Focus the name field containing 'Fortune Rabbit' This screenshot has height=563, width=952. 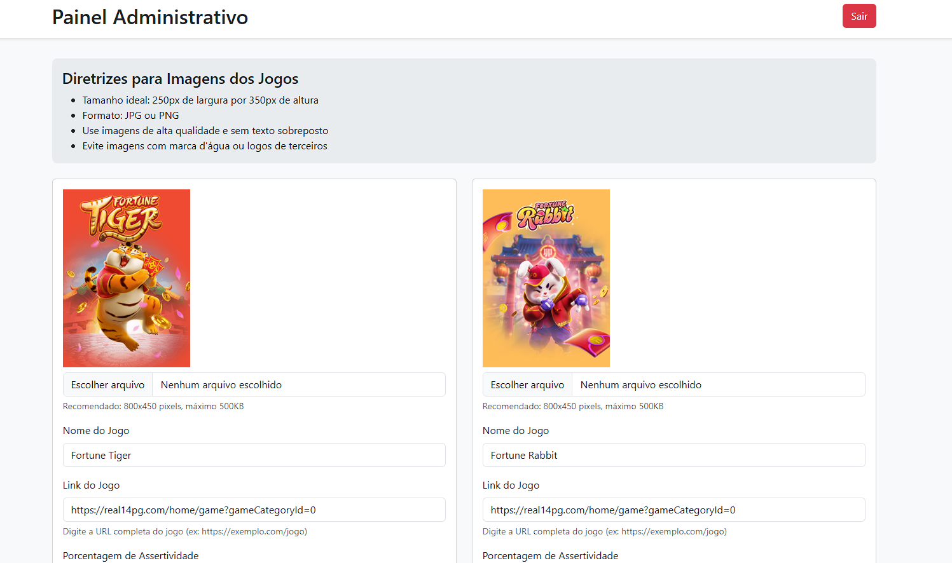click(x=673, y=456)
